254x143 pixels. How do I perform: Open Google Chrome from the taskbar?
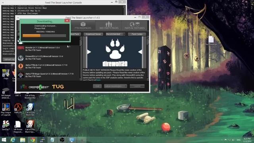point(33,140)
